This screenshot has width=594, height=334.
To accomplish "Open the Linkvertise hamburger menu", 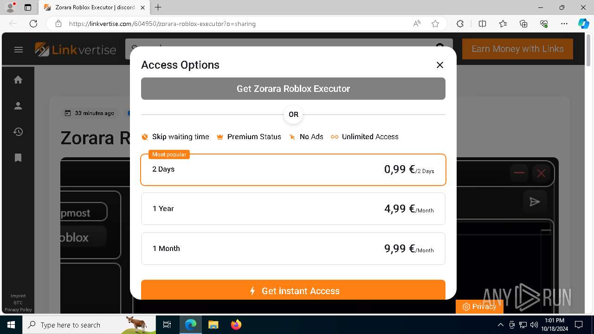I will click(x=19, y=50).
